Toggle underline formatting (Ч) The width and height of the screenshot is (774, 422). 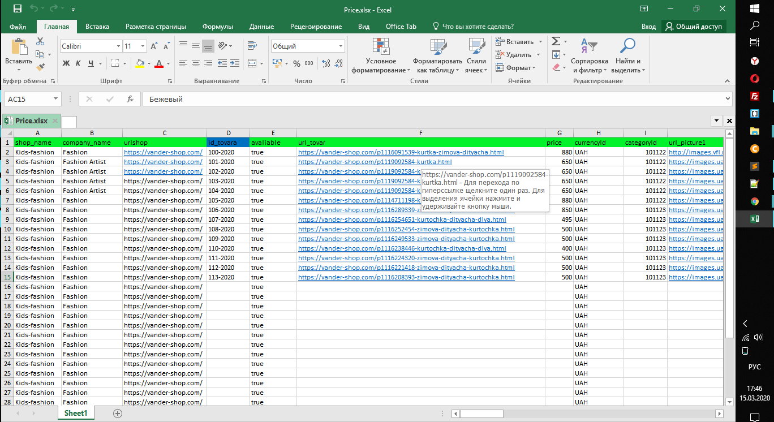91,63
